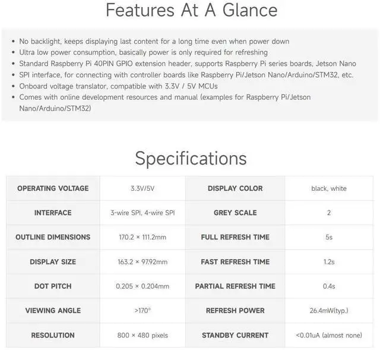Click the 26.4mW(typ.) refresh power value
Image resolution: width=380 pixels, height=350 pixels.
[329, 310]
